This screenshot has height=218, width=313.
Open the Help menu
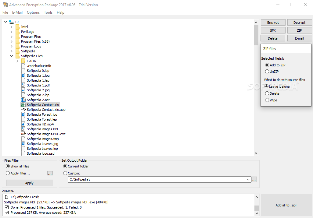60,12
